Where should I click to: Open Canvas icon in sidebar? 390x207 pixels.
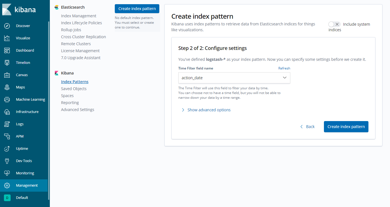7,75
